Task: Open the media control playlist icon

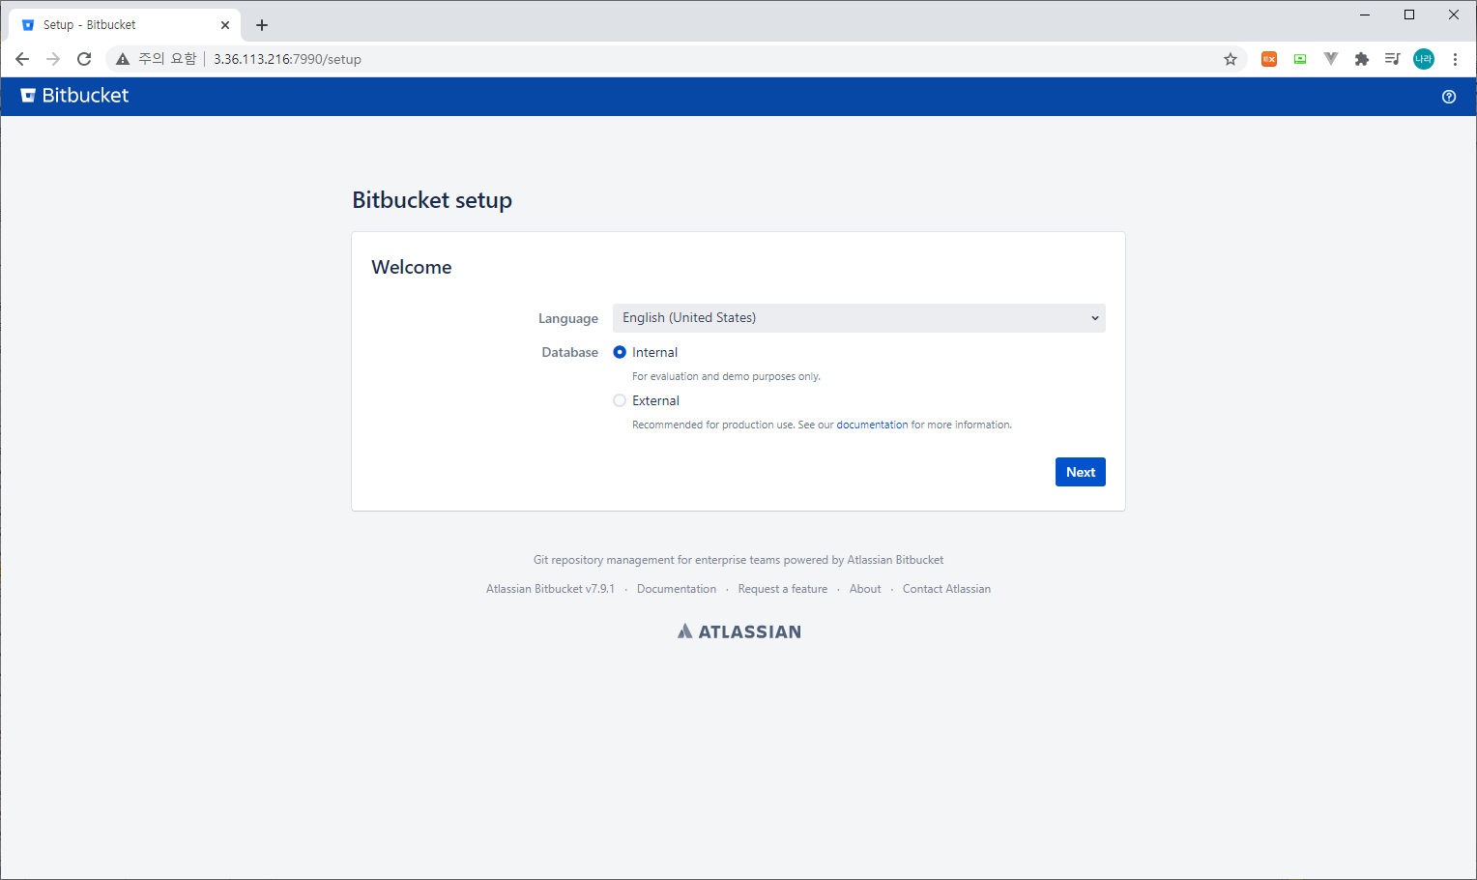Action: pyautogui.click(x=1393, y=59)
